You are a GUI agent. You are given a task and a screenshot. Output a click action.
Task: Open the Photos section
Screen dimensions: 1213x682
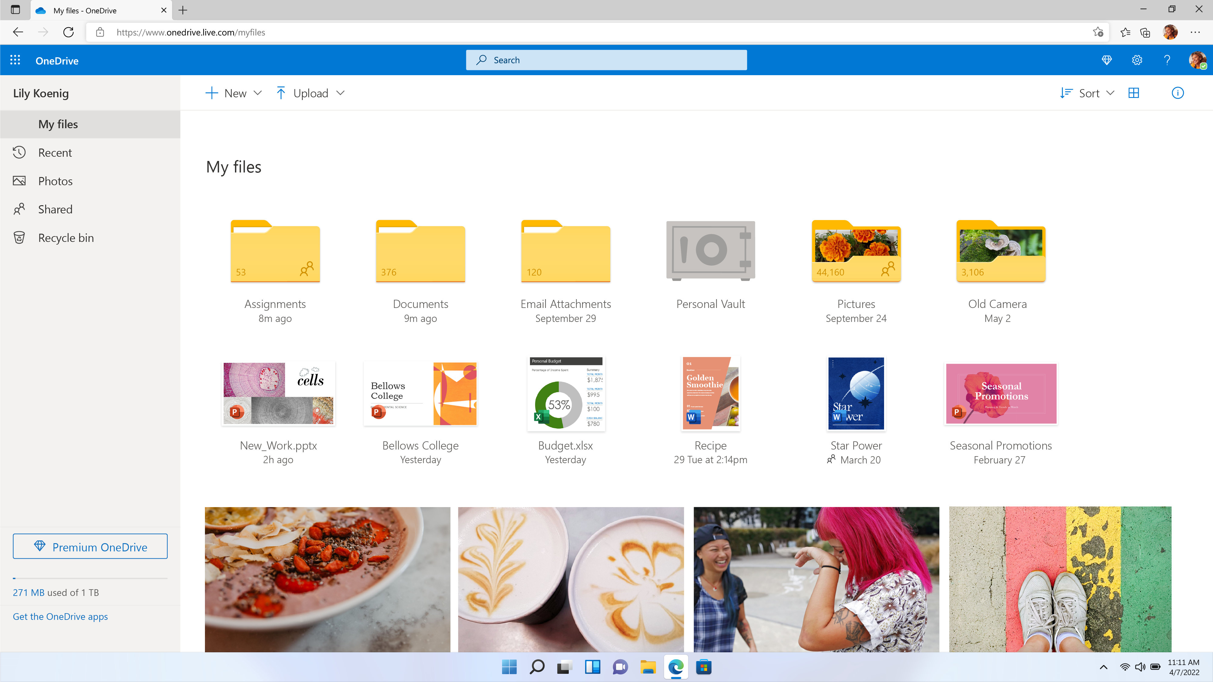tap(55, 181)
